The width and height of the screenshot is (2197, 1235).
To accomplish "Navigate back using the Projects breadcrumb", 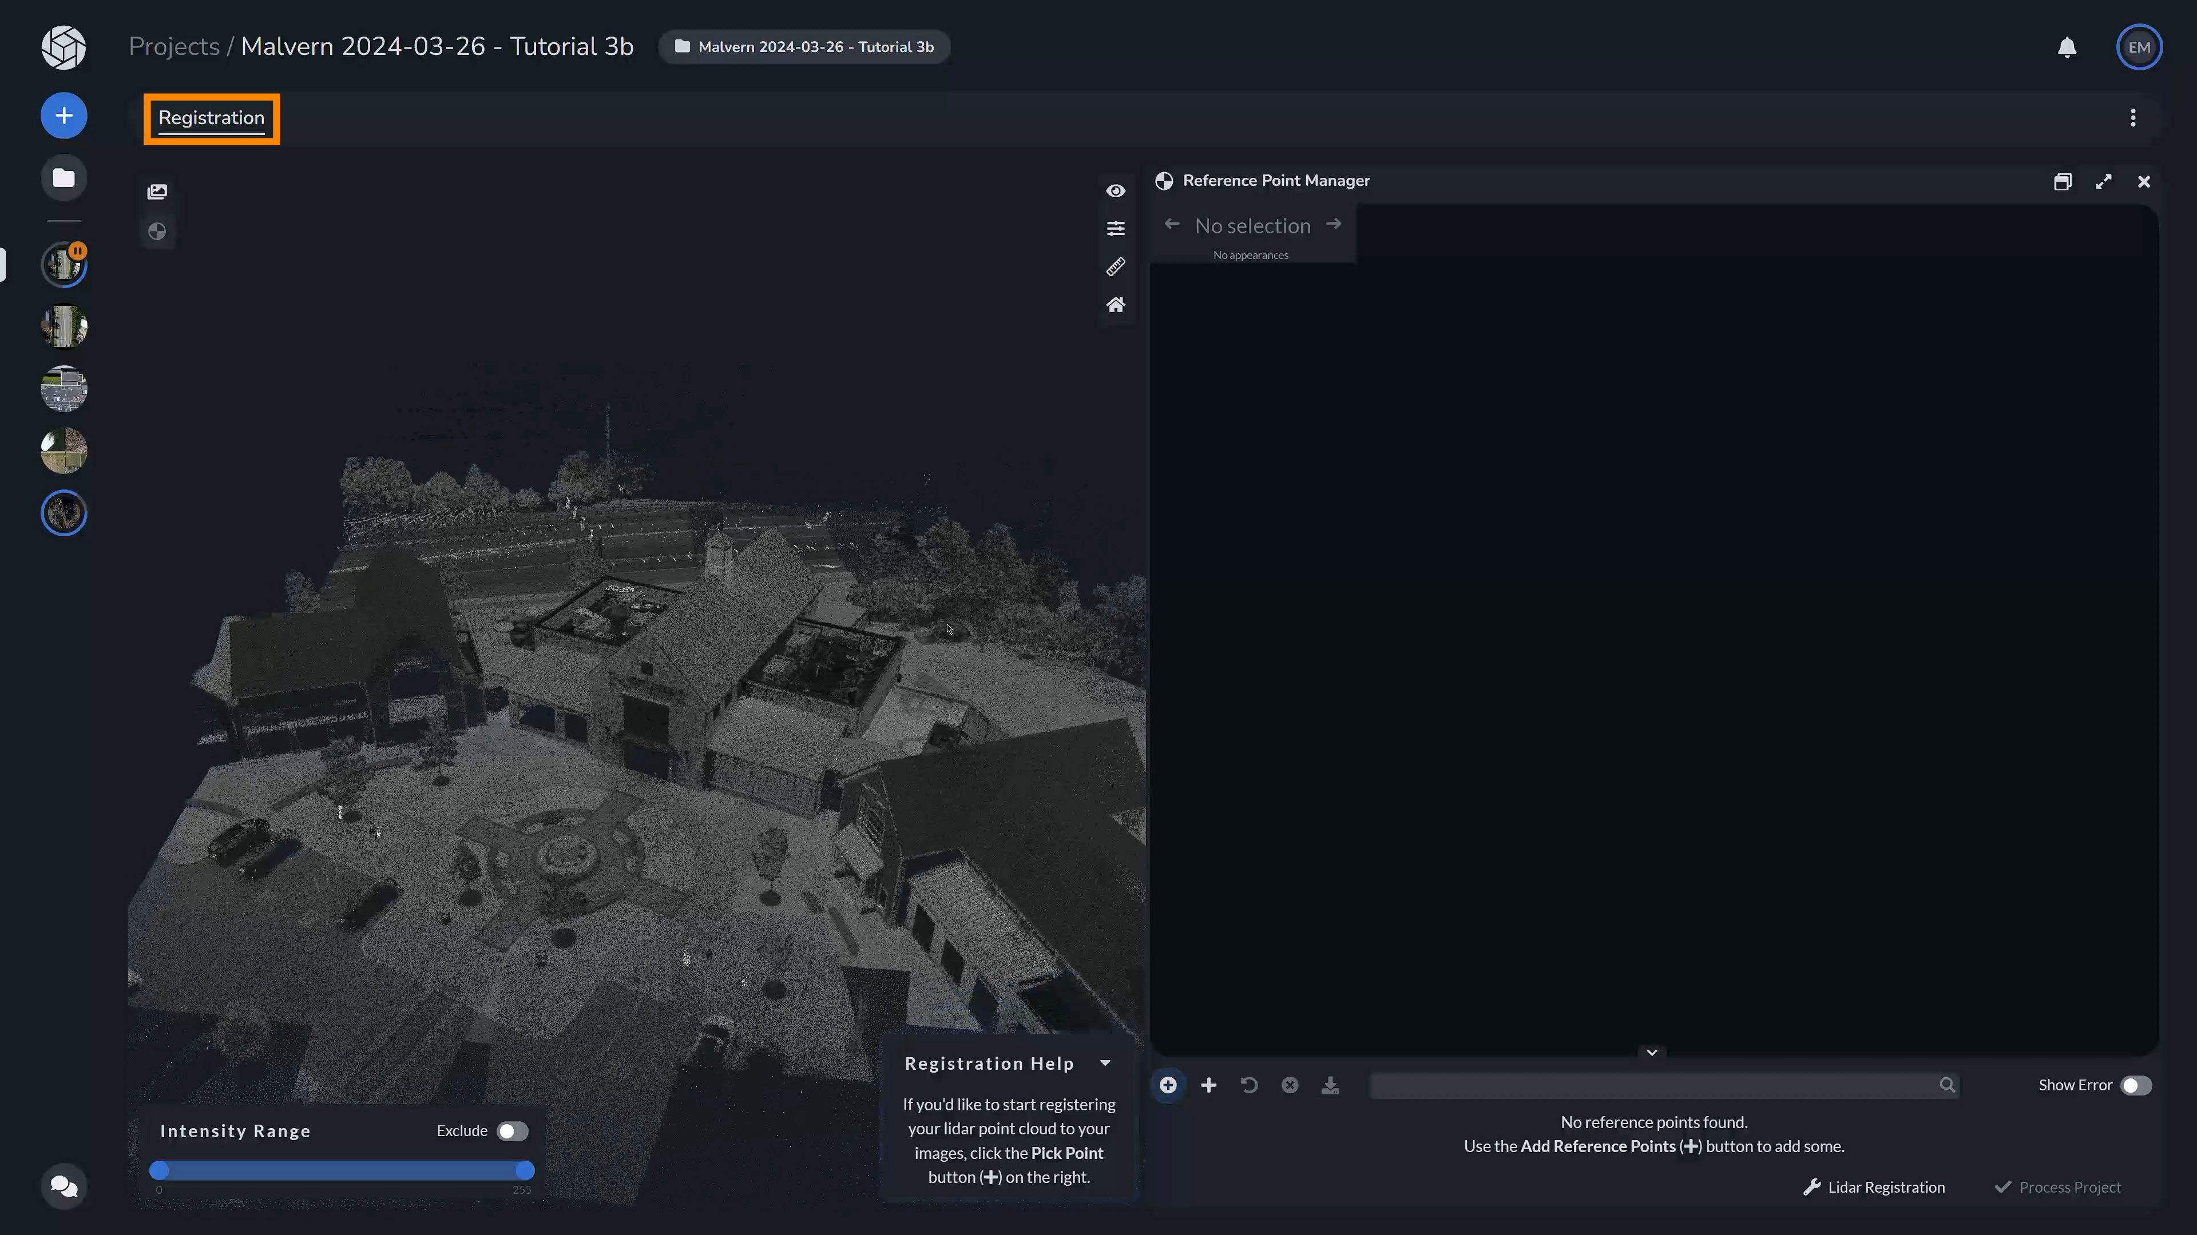I will click(x=174, y=46).
